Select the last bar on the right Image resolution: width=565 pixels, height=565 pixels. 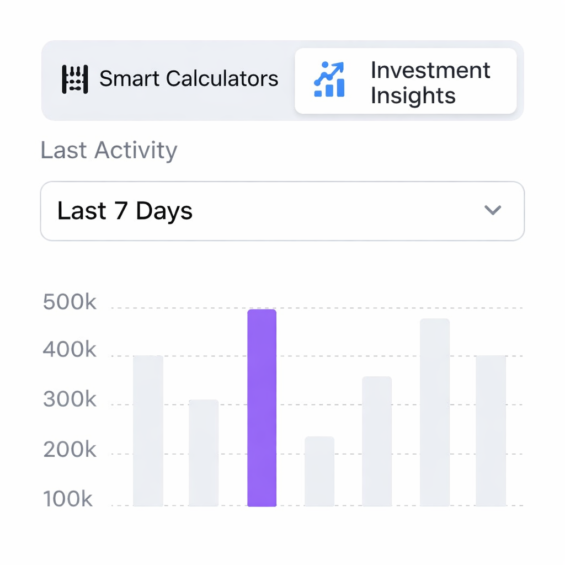coord(491,430)
